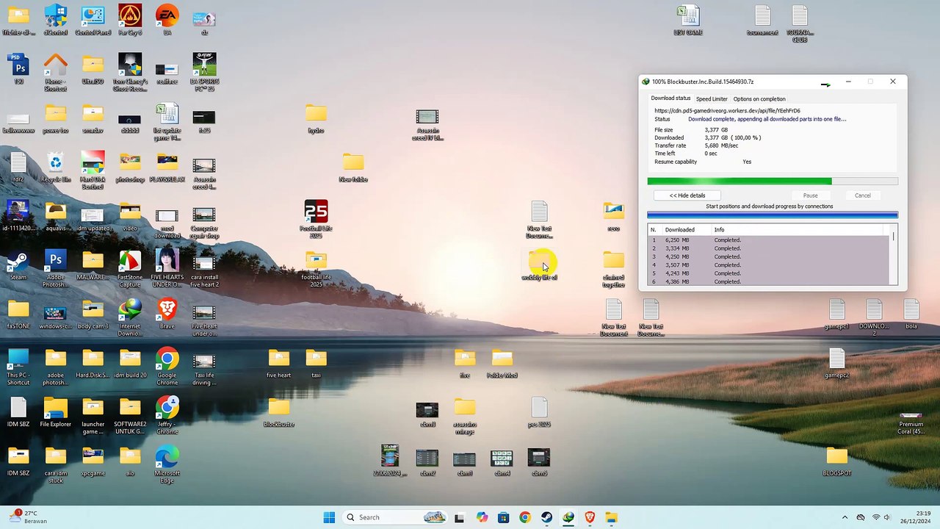
Task: Select the dControl desktop shortcut
Action: coord(56,20)
